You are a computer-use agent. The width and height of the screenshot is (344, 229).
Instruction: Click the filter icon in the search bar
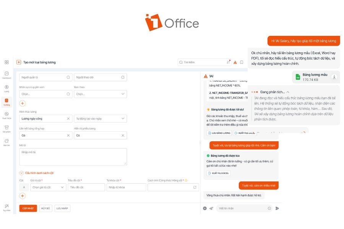(x=229, y=62)
